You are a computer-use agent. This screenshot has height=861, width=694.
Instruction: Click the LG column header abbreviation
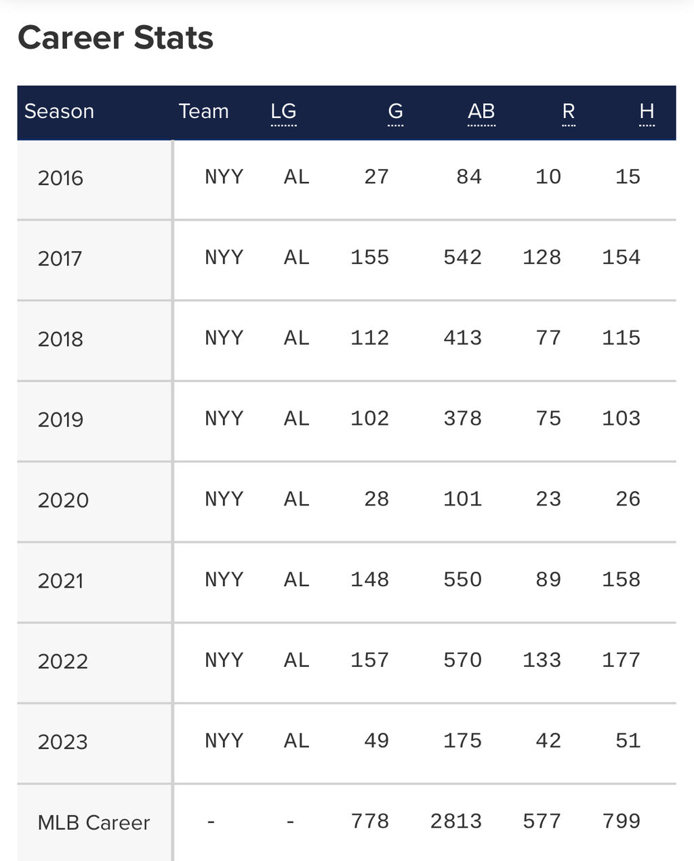[283, 111]
